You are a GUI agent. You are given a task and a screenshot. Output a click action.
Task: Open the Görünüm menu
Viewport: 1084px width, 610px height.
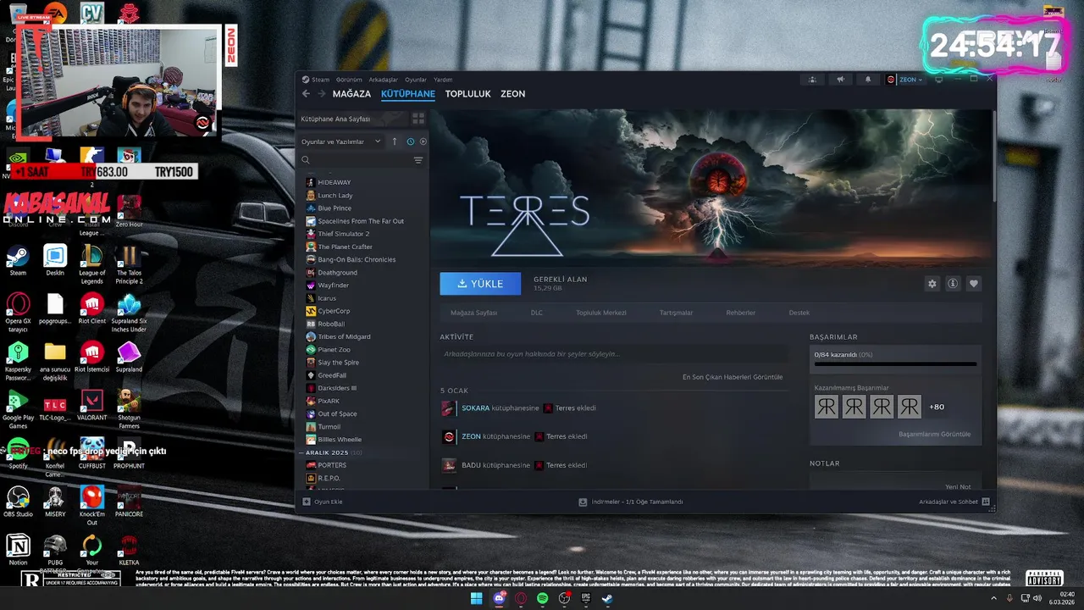[349, 80]
